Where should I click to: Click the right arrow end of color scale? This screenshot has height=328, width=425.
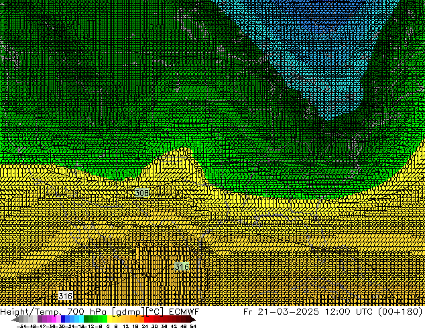(x=192, y=319)
